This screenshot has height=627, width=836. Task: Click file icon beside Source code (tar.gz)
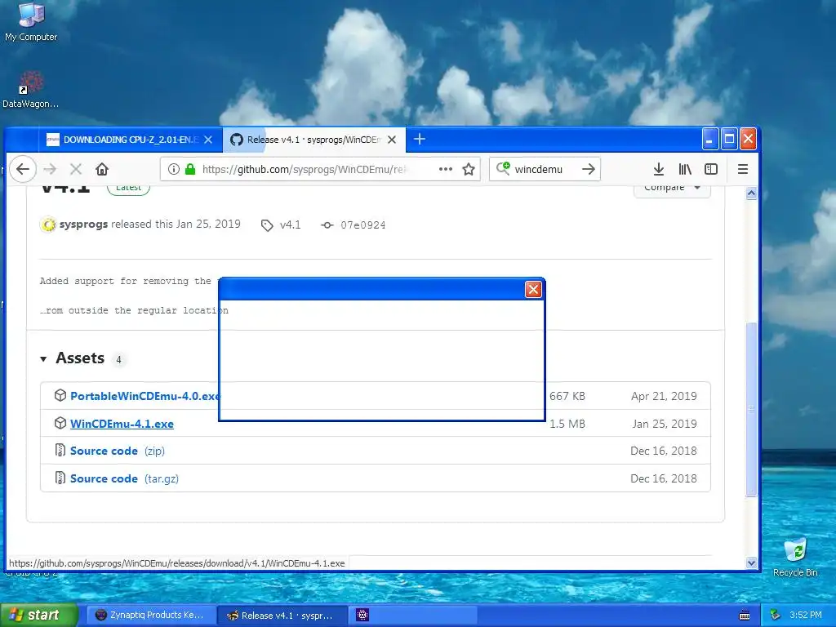click(60, 478)
